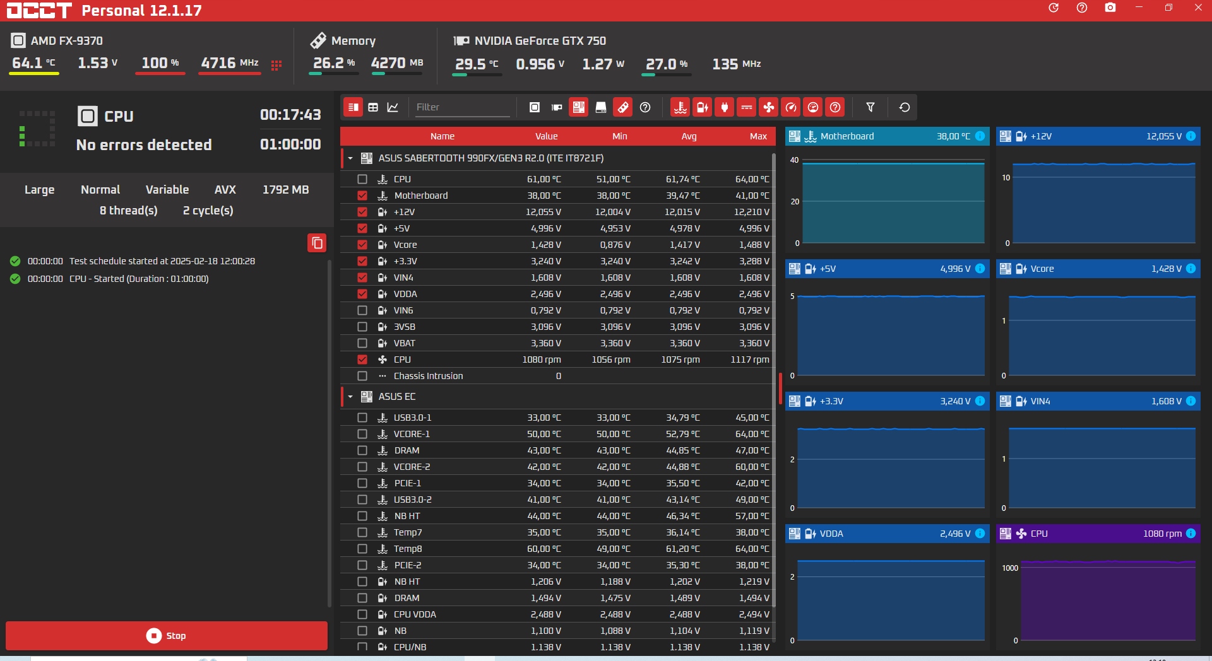Toggle the memory sensor source filter icon
1212x661 pixels.
point(623,107)
